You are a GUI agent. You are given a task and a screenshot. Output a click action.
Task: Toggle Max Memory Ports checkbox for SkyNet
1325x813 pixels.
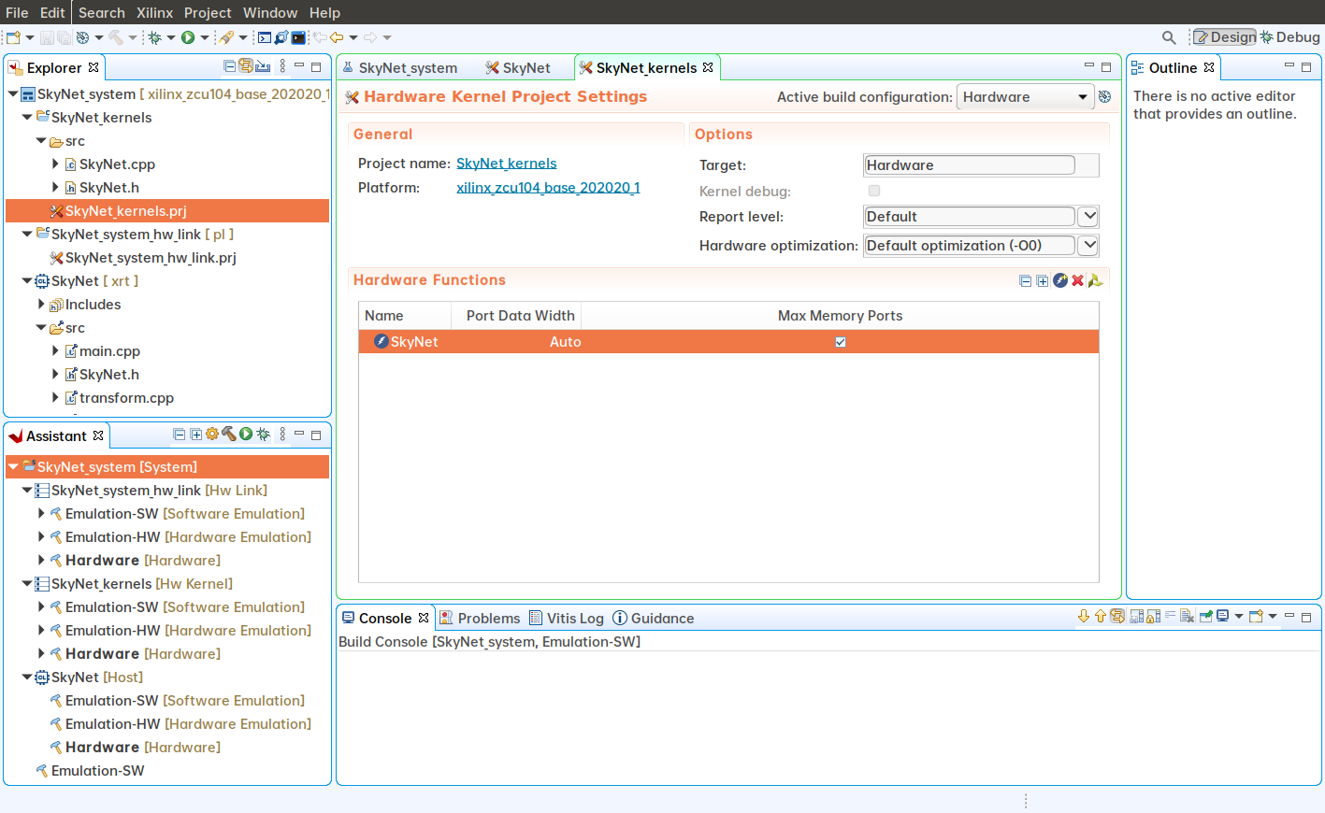tap(841, 342)
